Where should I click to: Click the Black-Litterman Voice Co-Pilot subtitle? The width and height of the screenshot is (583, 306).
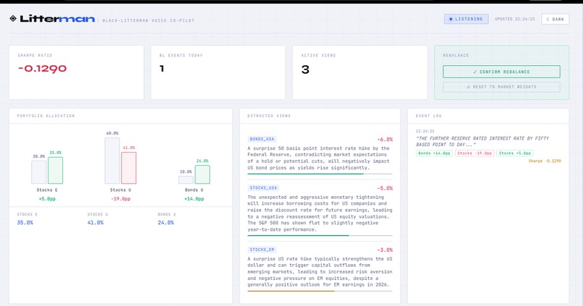tap(148, 20)
